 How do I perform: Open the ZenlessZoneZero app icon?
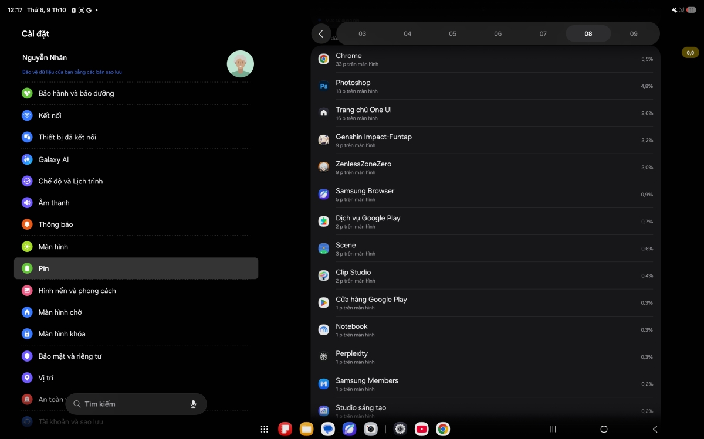pos(323,167)
